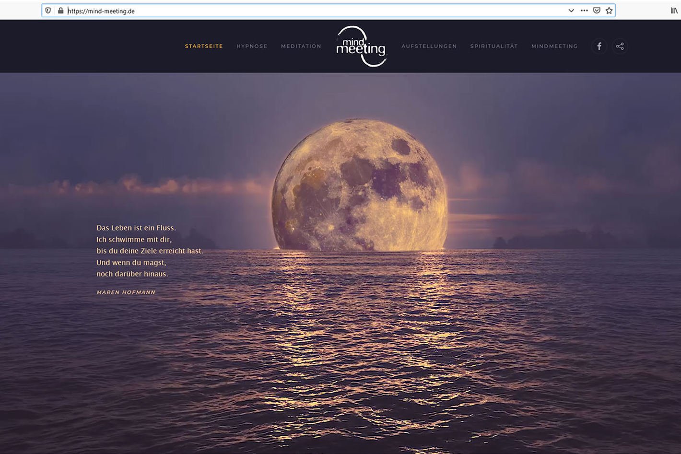
Task: Select the Meditation navigation item
Action: tap(301, 47)
